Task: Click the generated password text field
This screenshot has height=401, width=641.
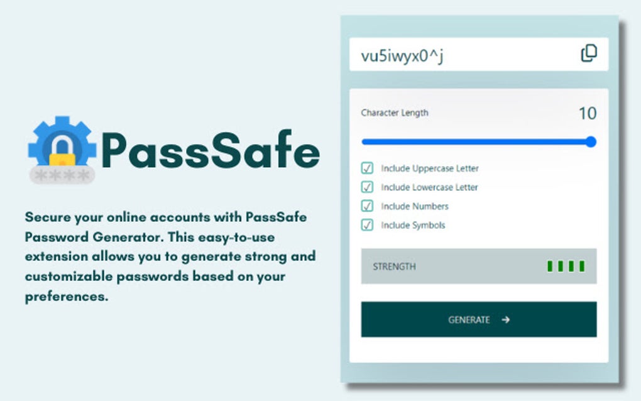Action: (465, 55)
